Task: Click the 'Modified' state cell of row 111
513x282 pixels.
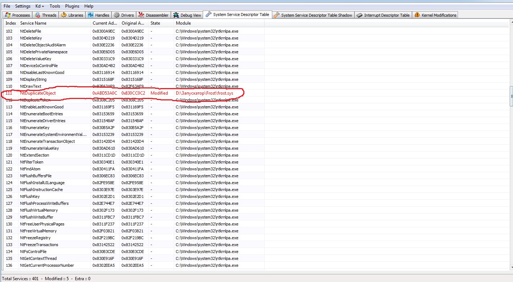Action: [x=159, y=93]
